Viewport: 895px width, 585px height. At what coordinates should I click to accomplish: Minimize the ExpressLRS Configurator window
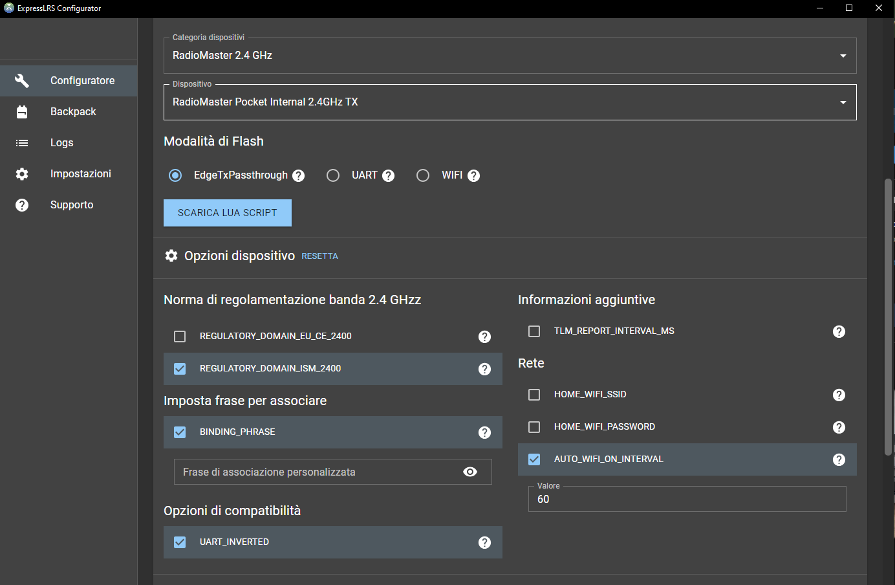coord(820,8)
